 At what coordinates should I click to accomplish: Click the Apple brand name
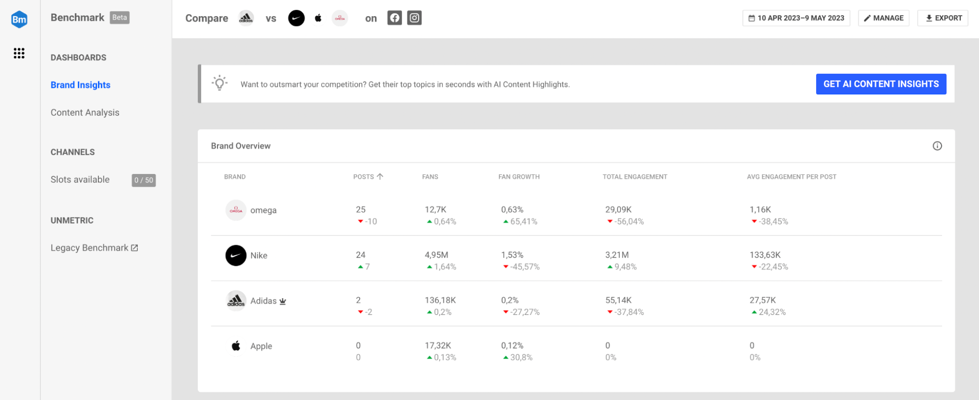coord(261,346)
